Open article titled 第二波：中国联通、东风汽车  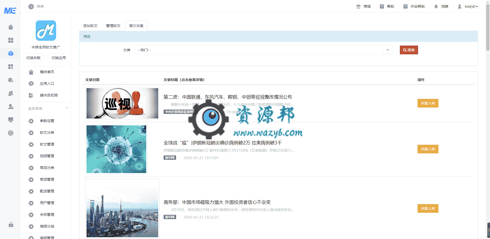228,97
